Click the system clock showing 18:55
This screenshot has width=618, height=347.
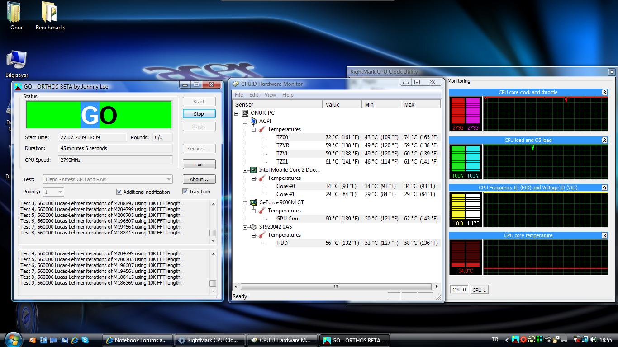[605, 340]
